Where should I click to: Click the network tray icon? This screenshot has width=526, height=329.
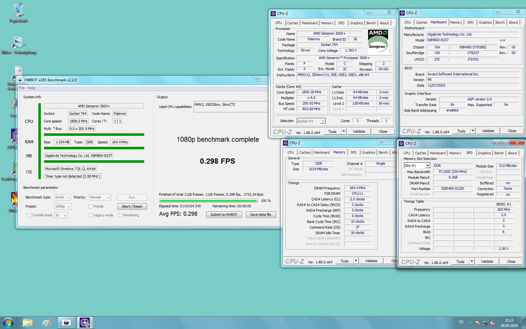pos(485,323)
